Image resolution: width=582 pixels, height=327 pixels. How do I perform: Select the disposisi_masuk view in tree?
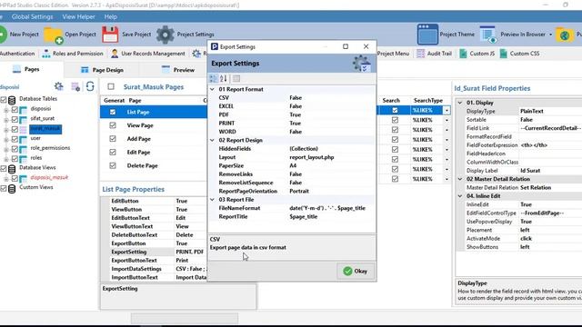(49, 177)
